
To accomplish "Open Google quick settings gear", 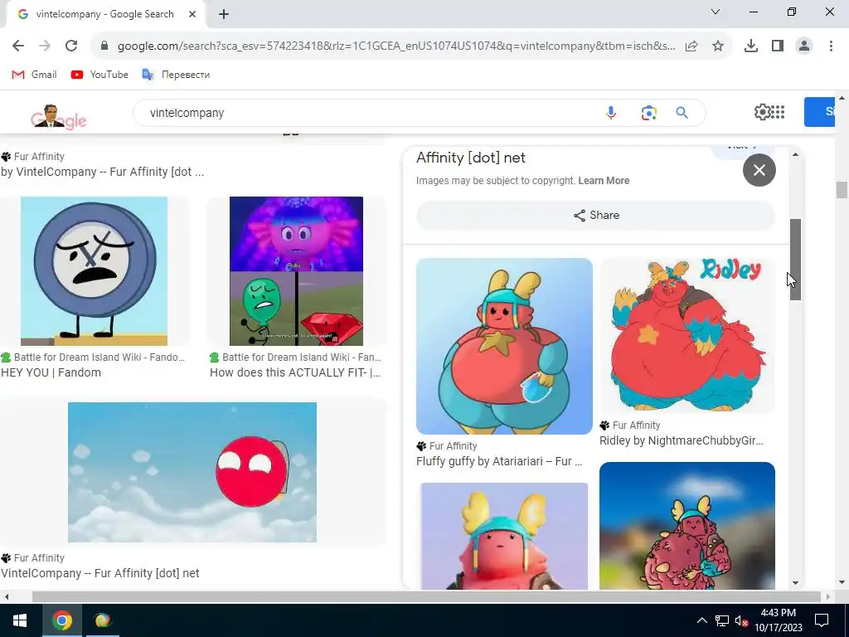I will point(761,112).
